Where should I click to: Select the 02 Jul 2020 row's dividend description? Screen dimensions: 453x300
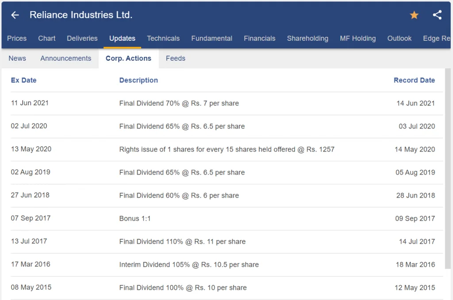[x=182, y=126]
